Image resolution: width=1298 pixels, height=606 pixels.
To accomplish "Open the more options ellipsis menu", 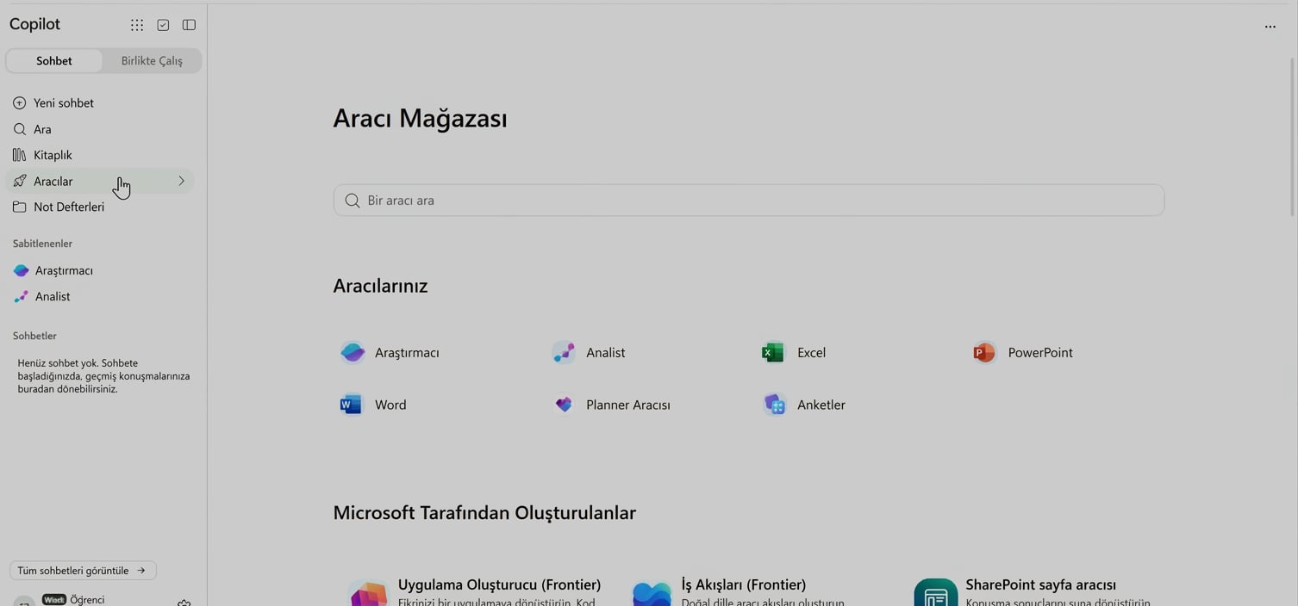I will (x=1270, y=27).
